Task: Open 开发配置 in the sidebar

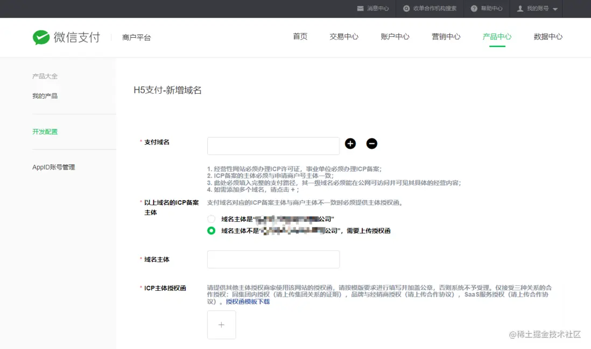Action: click(45, 131)
